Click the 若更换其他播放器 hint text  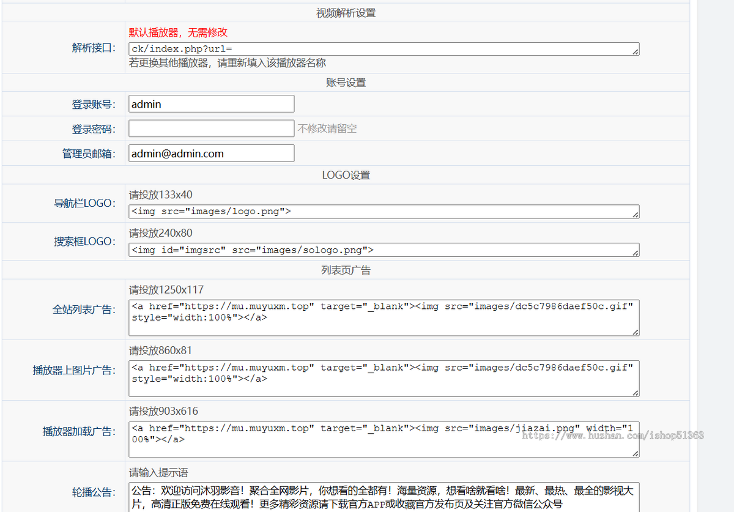tap(228, 63)
